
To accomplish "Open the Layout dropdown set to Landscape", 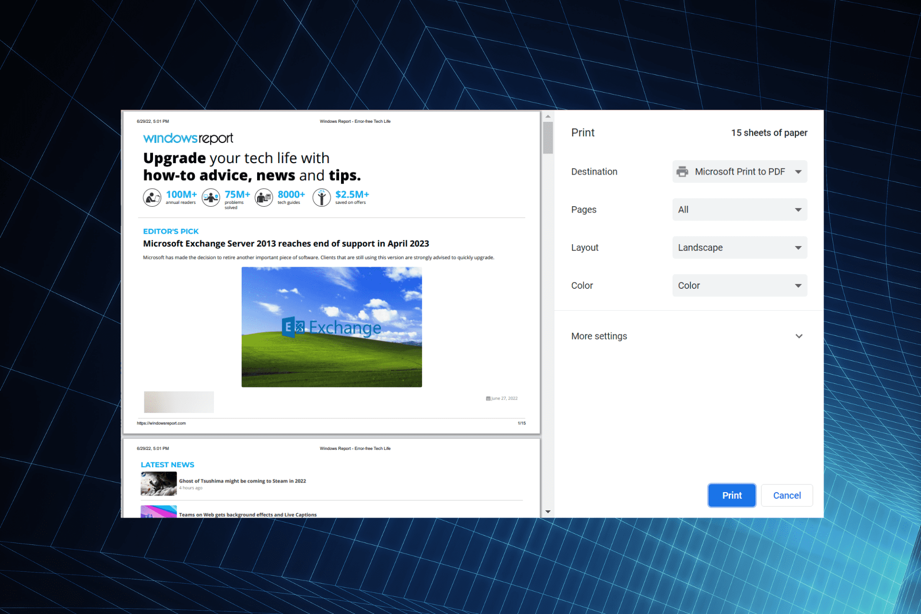I will click(x=739, y=248).
